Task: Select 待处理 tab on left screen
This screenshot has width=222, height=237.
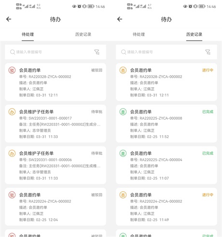Action: coord(28,34)
